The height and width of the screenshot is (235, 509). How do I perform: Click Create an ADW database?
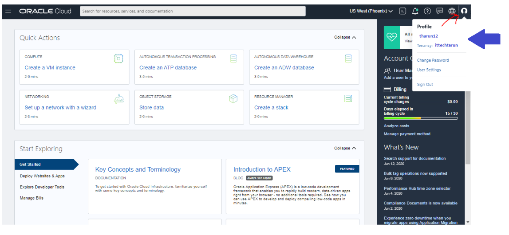click(284, 67)
